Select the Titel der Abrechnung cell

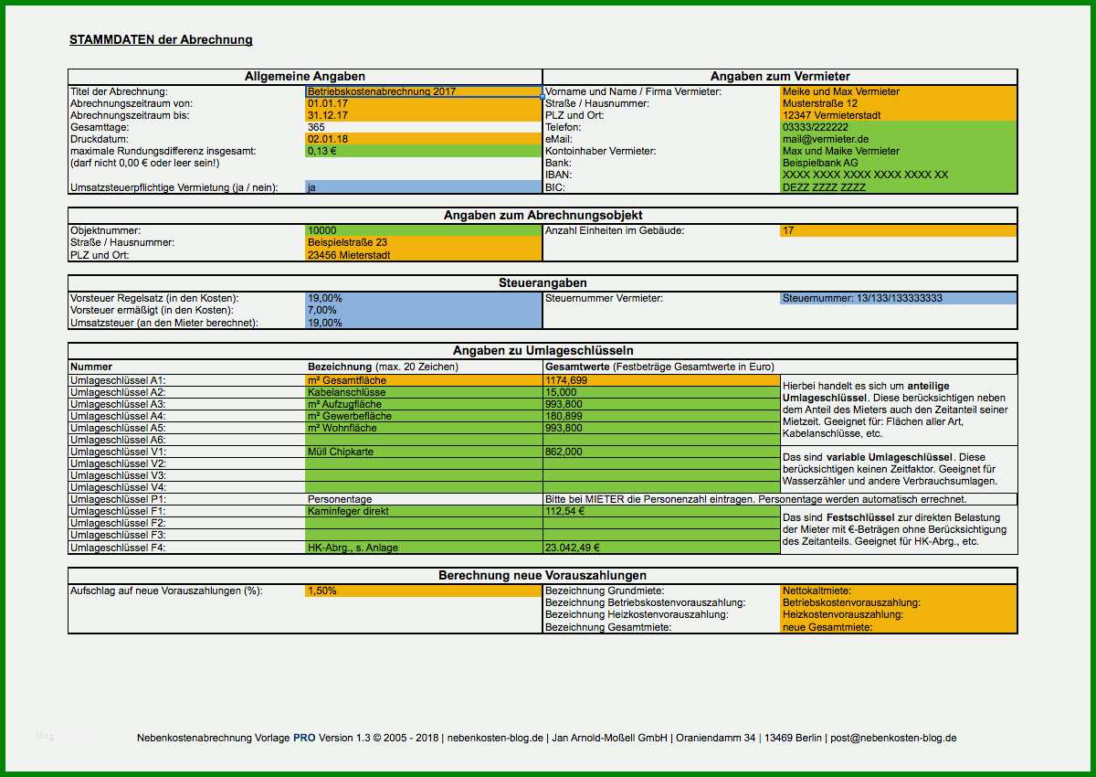click(x=424, y=91)
